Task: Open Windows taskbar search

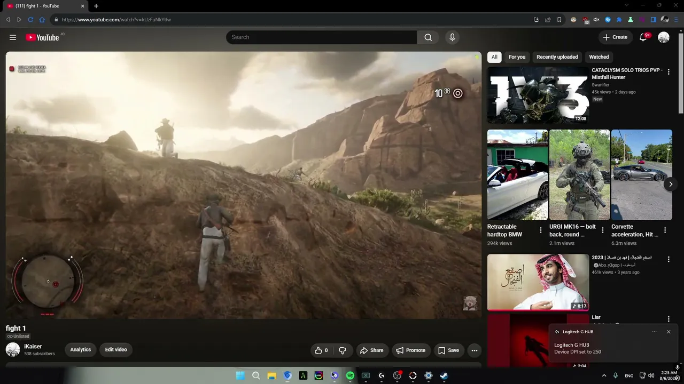Action: pyautogui.click(x=256, y=375)
